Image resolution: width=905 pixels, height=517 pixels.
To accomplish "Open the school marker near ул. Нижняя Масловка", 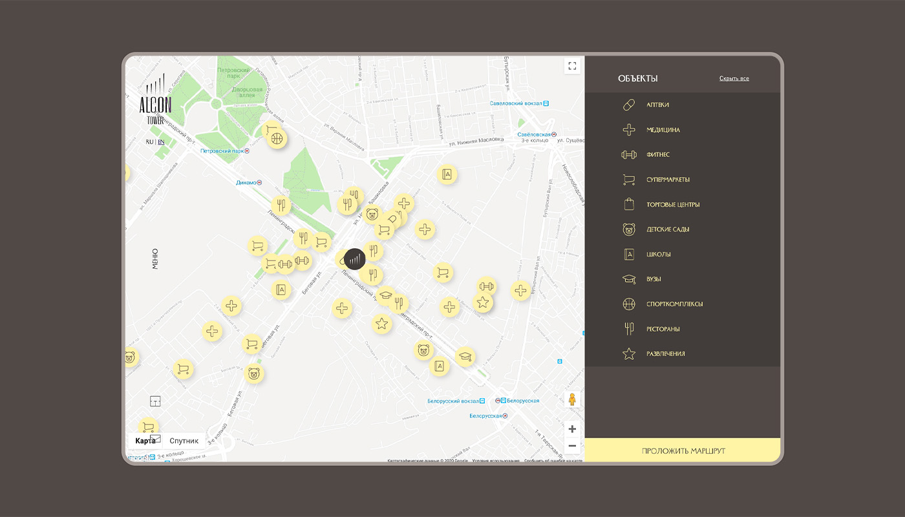I will [x=447, y=174].
